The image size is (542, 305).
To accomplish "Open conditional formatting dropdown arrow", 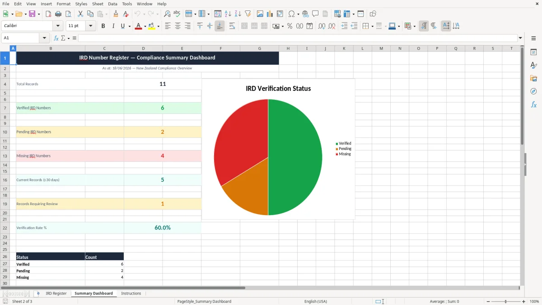I will pyautogui.click(x=414, y=26).
